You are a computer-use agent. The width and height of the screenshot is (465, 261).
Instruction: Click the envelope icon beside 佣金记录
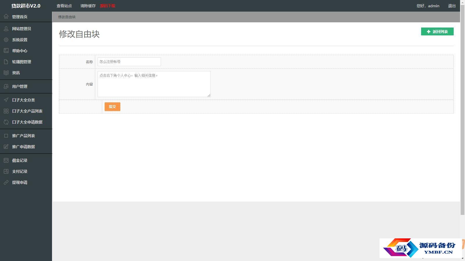click(6, 160)
